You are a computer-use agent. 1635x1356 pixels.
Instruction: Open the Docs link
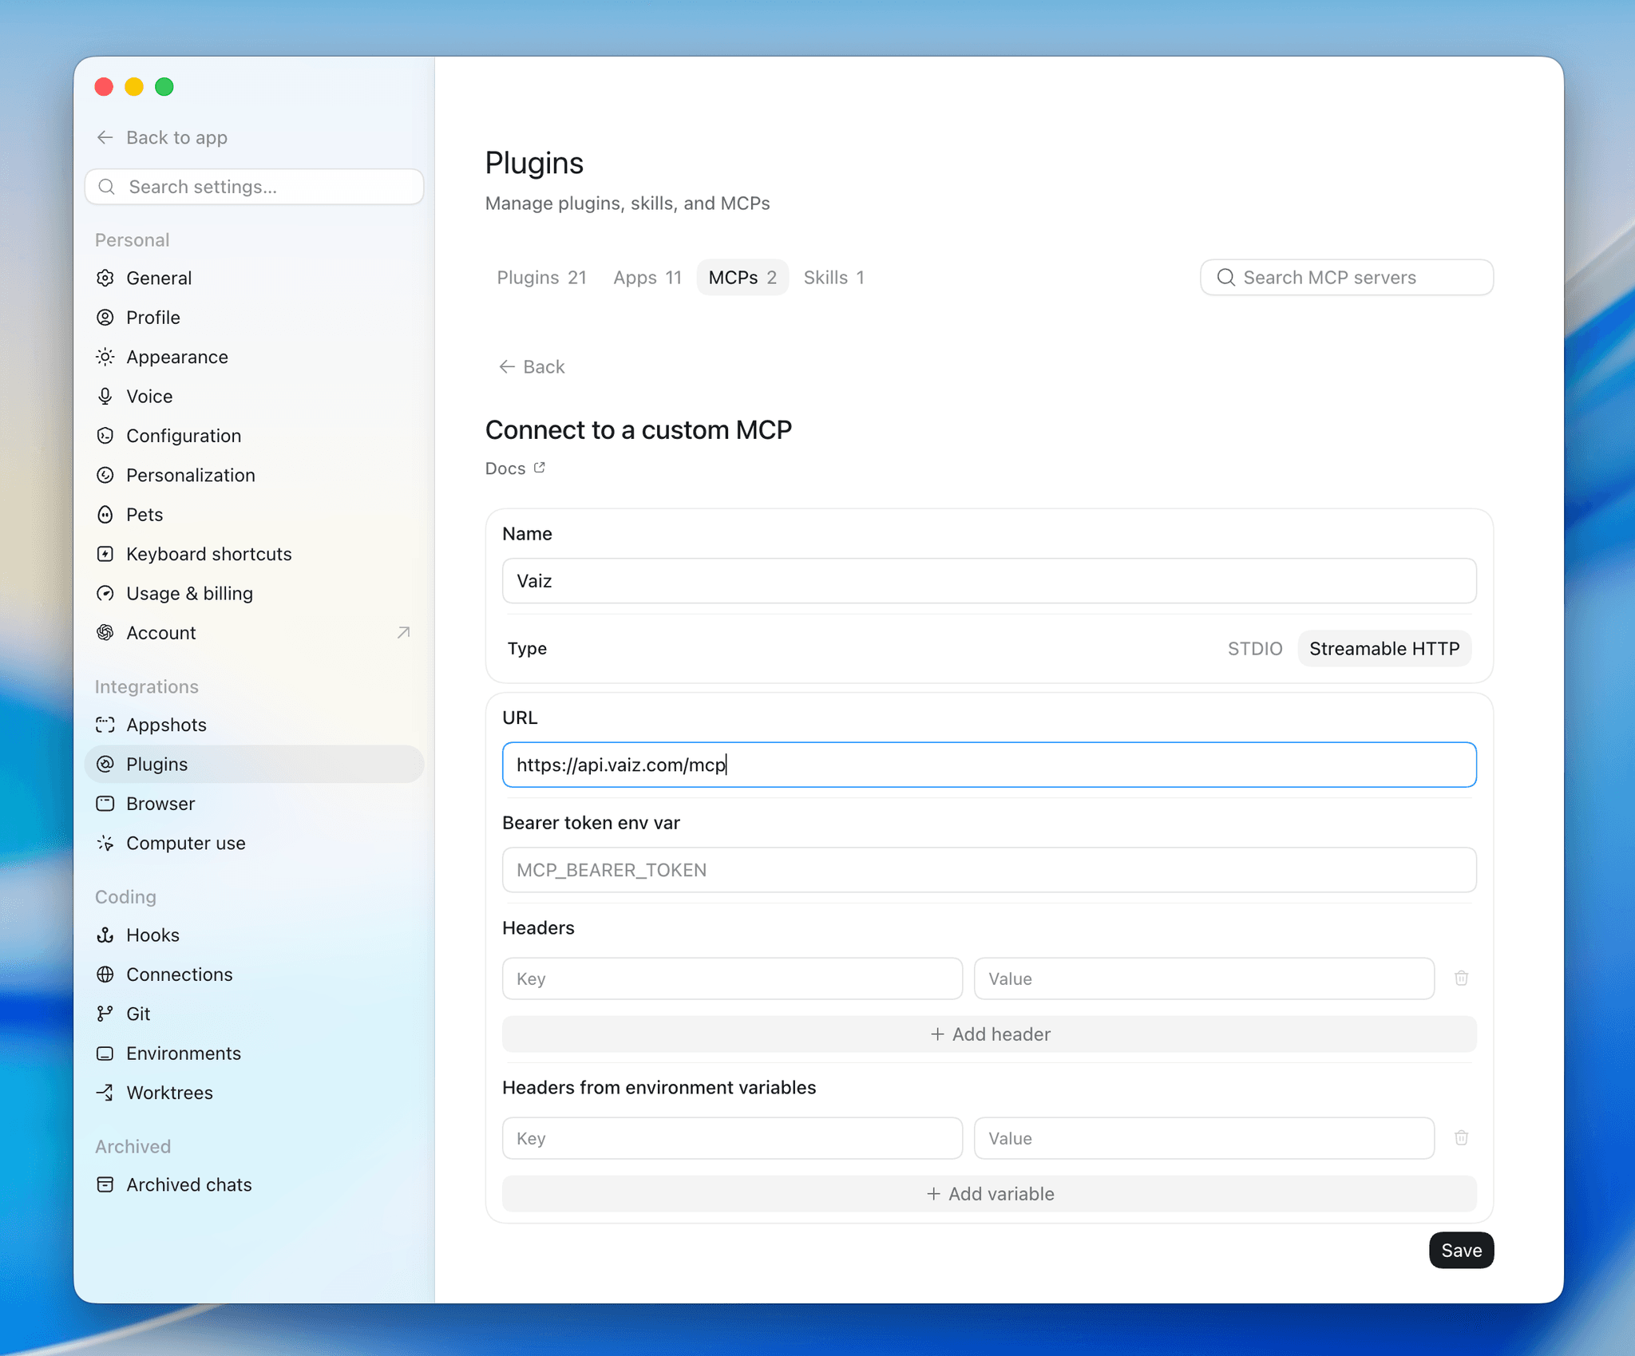click(515, 468)
